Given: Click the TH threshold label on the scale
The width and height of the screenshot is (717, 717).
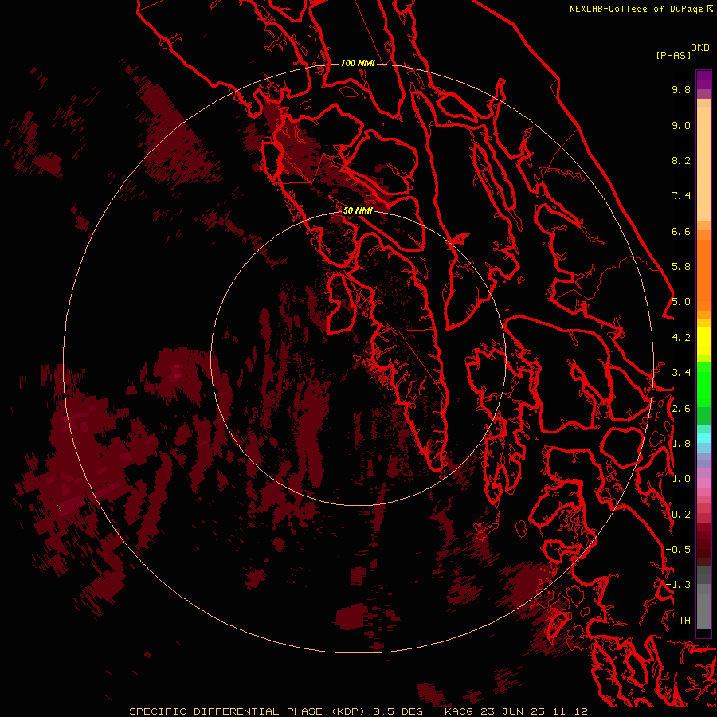Looking at the screenshot, I should [684, 621].
